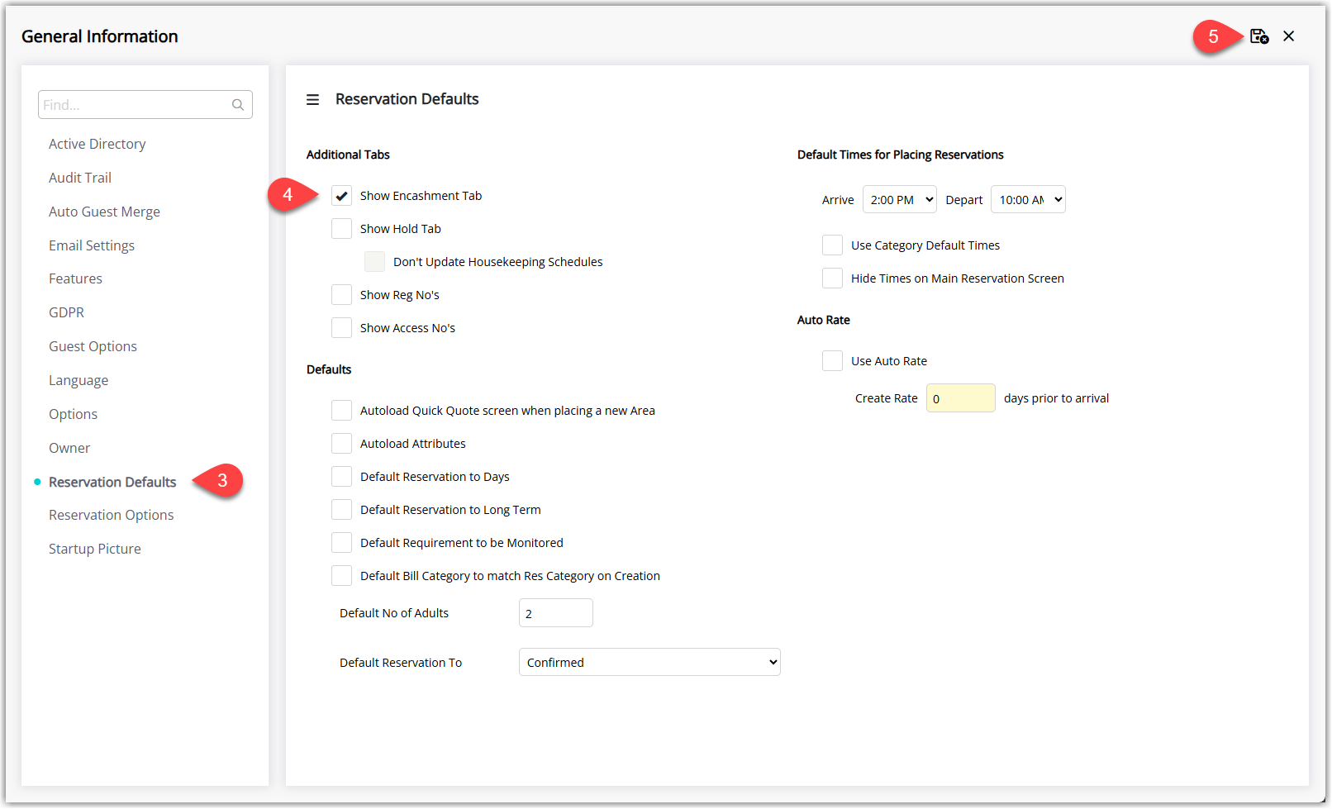This screenshot has height=809, width=1332.
Task: Check Autoload Attributes option
Action: tap(342, 444)
